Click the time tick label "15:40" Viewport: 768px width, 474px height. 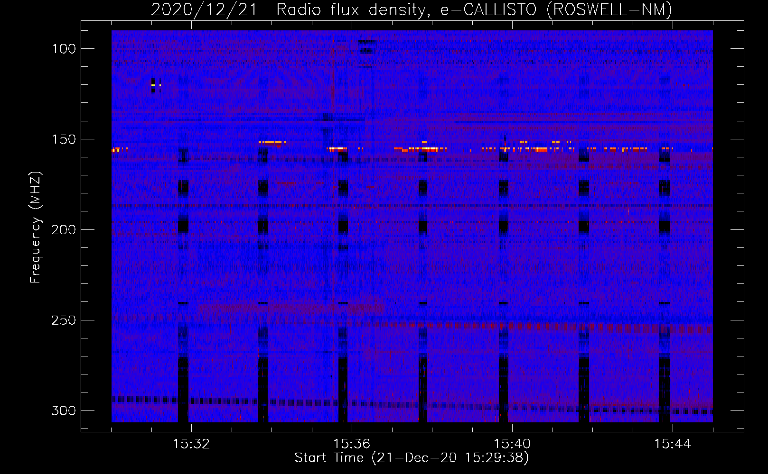click(x=512, y=444)
